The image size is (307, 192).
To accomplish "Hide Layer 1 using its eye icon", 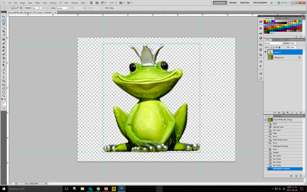I will (x=266, y=52).
